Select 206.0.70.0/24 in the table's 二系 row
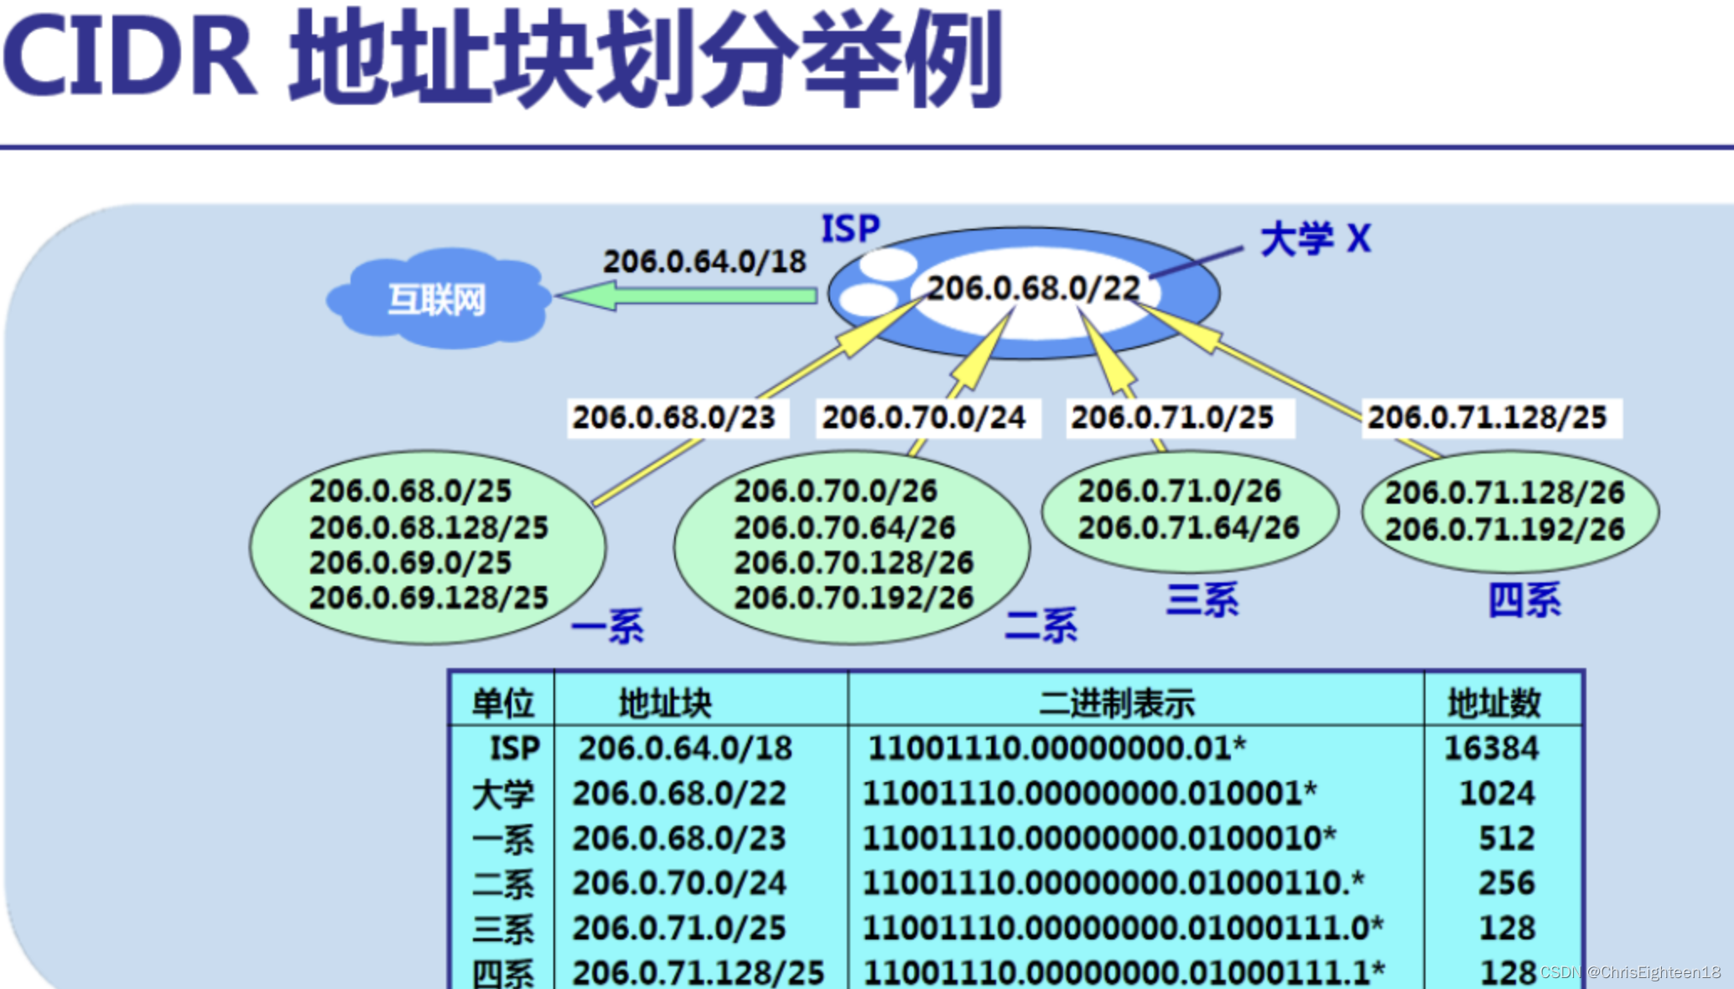 pyautogui.click(x=680, y=883)
